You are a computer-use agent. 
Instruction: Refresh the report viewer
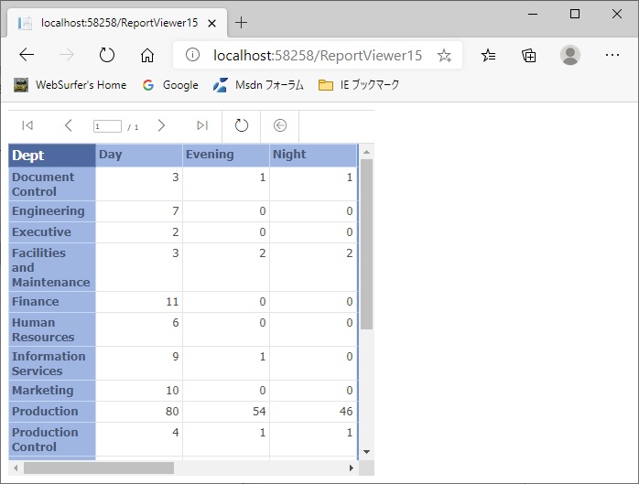click(x=242, y=125)
